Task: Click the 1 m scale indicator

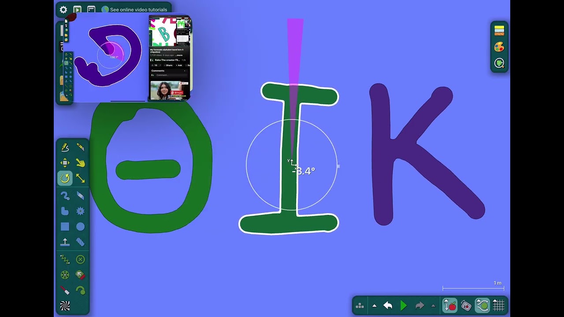Action: point(473,286)
